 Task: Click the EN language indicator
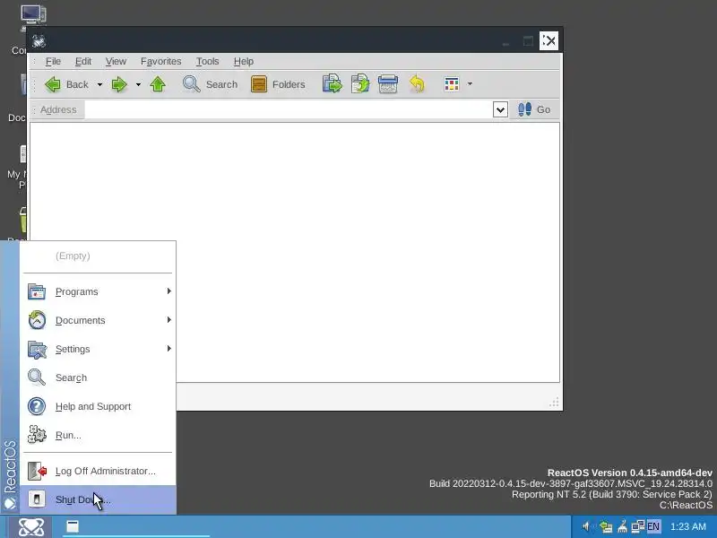coord(653,527)
